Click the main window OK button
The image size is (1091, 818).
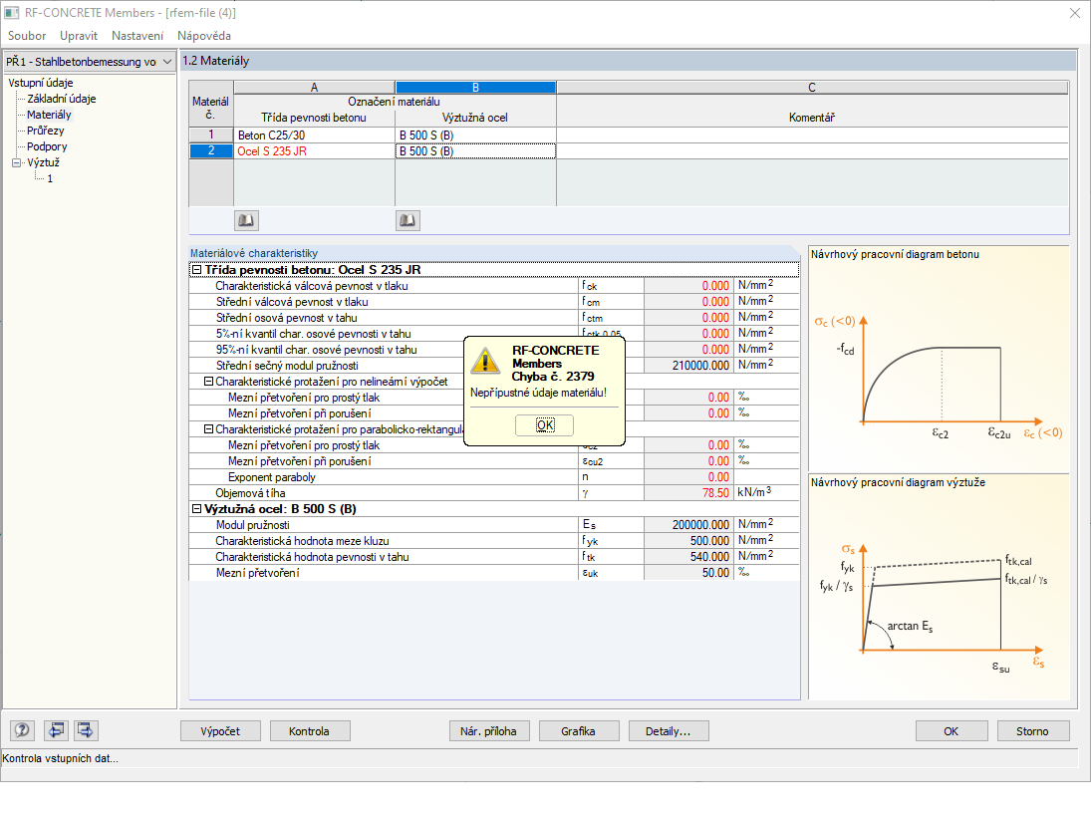click(x=952, y=731)
